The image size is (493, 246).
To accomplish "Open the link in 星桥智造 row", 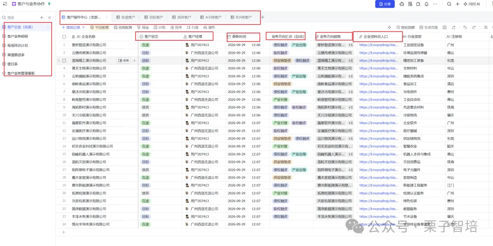I will 379,45.
